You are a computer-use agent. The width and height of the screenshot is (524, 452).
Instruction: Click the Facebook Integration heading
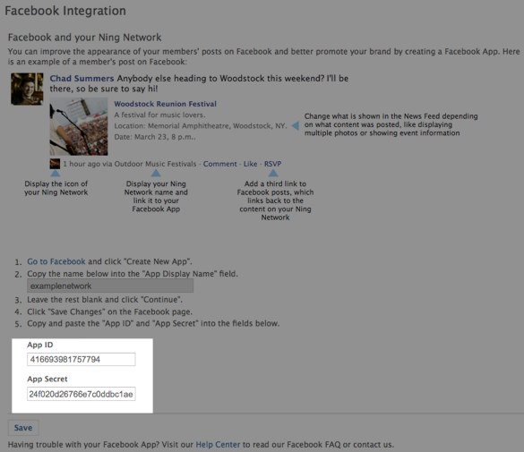coord(65,11)
